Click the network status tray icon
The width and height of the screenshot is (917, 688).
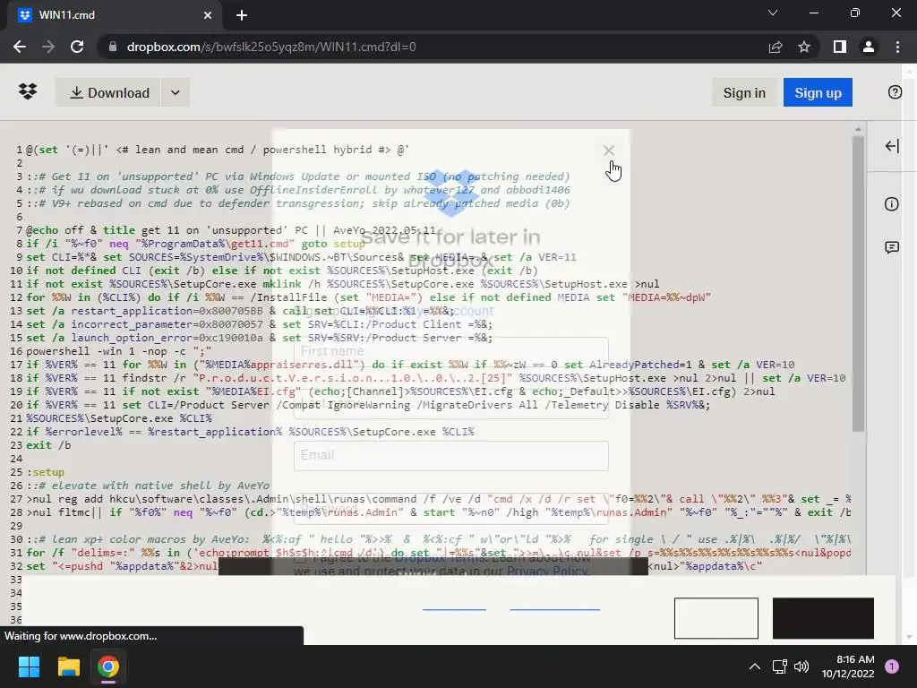[x=780, y=666]
